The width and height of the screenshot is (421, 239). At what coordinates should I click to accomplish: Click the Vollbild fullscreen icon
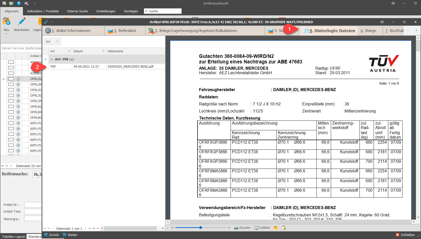pos(256,228)
